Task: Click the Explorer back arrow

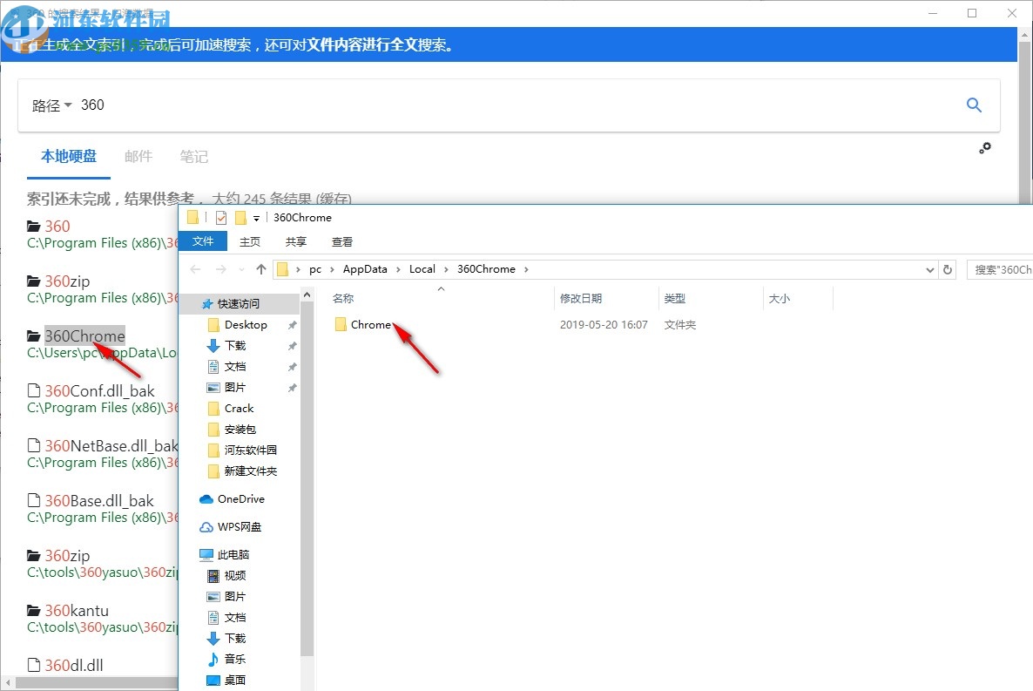Action: click(195, 269)
